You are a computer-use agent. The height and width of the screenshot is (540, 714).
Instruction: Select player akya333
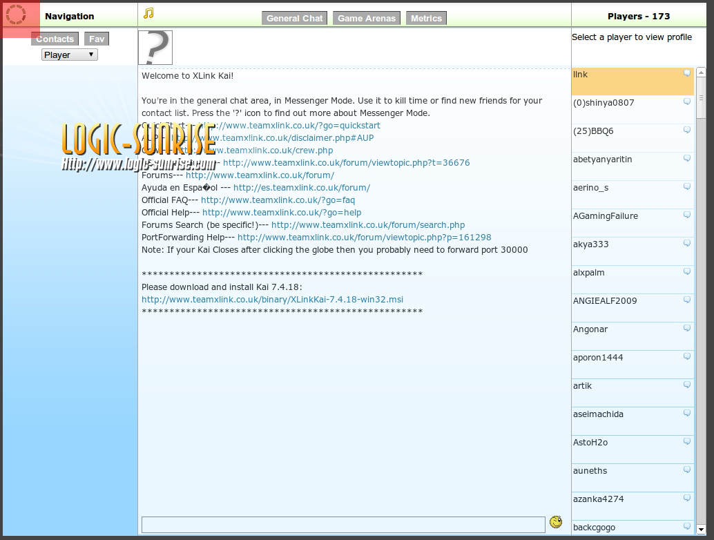(633, 251)
